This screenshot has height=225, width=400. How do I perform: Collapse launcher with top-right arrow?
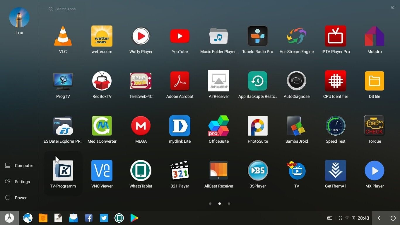393,7
